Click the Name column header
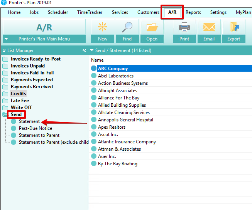This screenshot has width=252, height=210. (97, 60)
